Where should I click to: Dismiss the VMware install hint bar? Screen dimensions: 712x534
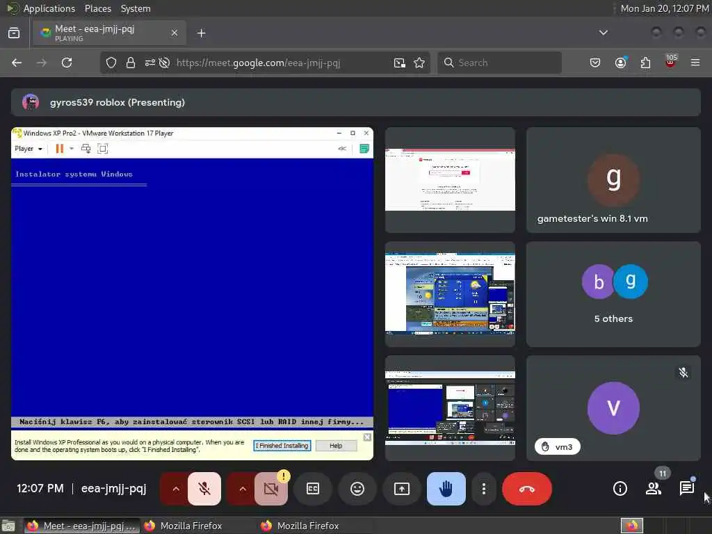coord(367,437)
